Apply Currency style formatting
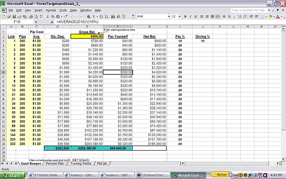Image resolution: width=286 pixels, height=179 pixels. (224, 16)
